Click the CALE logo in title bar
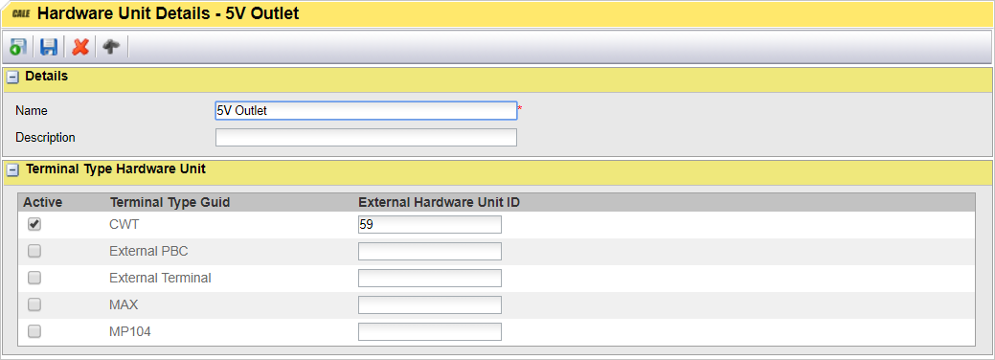Viewport: 995px width, 360px height. 22,13
